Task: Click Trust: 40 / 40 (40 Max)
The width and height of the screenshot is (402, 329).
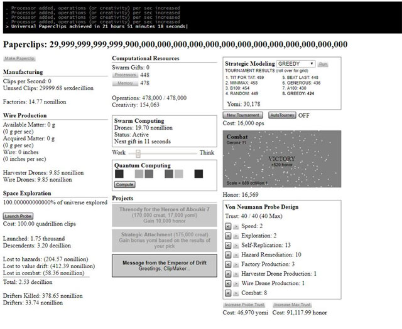Action: [x=254, y=216]
